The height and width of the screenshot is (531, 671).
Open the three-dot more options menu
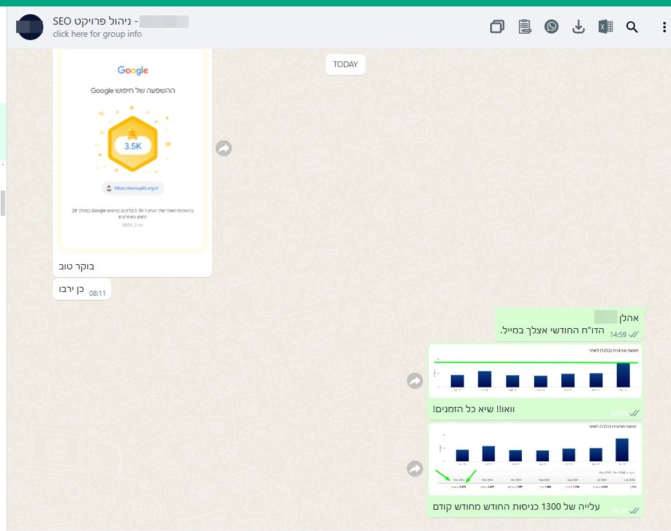click(x=664, y=27)
